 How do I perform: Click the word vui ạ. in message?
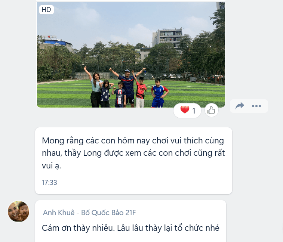coord(52,165)
